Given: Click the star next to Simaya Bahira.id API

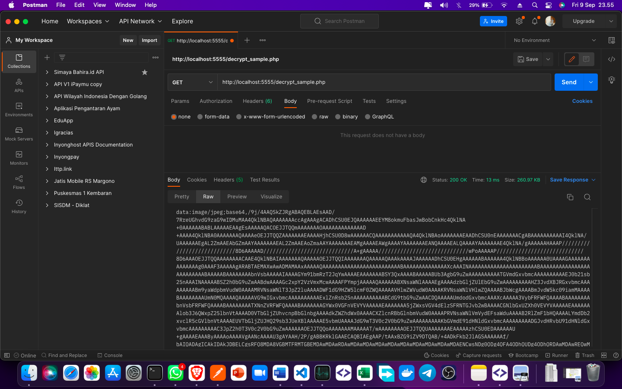Looking at the screenshot, I should 145,72.
